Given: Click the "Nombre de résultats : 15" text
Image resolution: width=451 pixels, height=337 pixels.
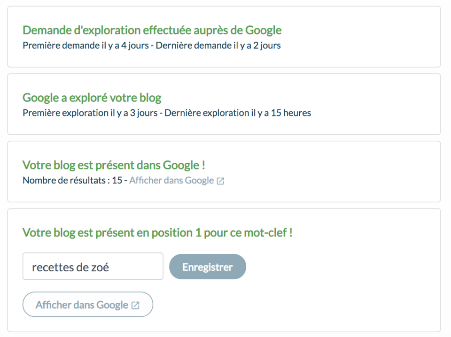Looking at the screenshot, I should [x=72, y=181].
